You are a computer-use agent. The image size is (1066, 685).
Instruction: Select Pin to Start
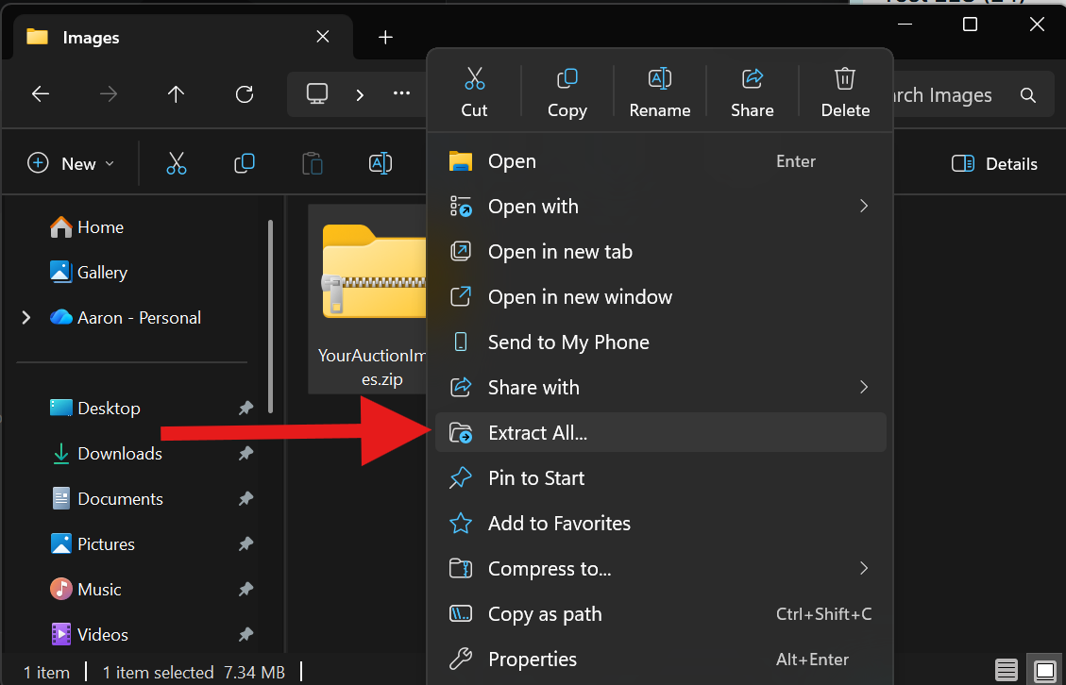point(660,477)
